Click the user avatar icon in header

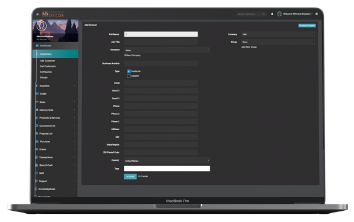click(280, 14)
